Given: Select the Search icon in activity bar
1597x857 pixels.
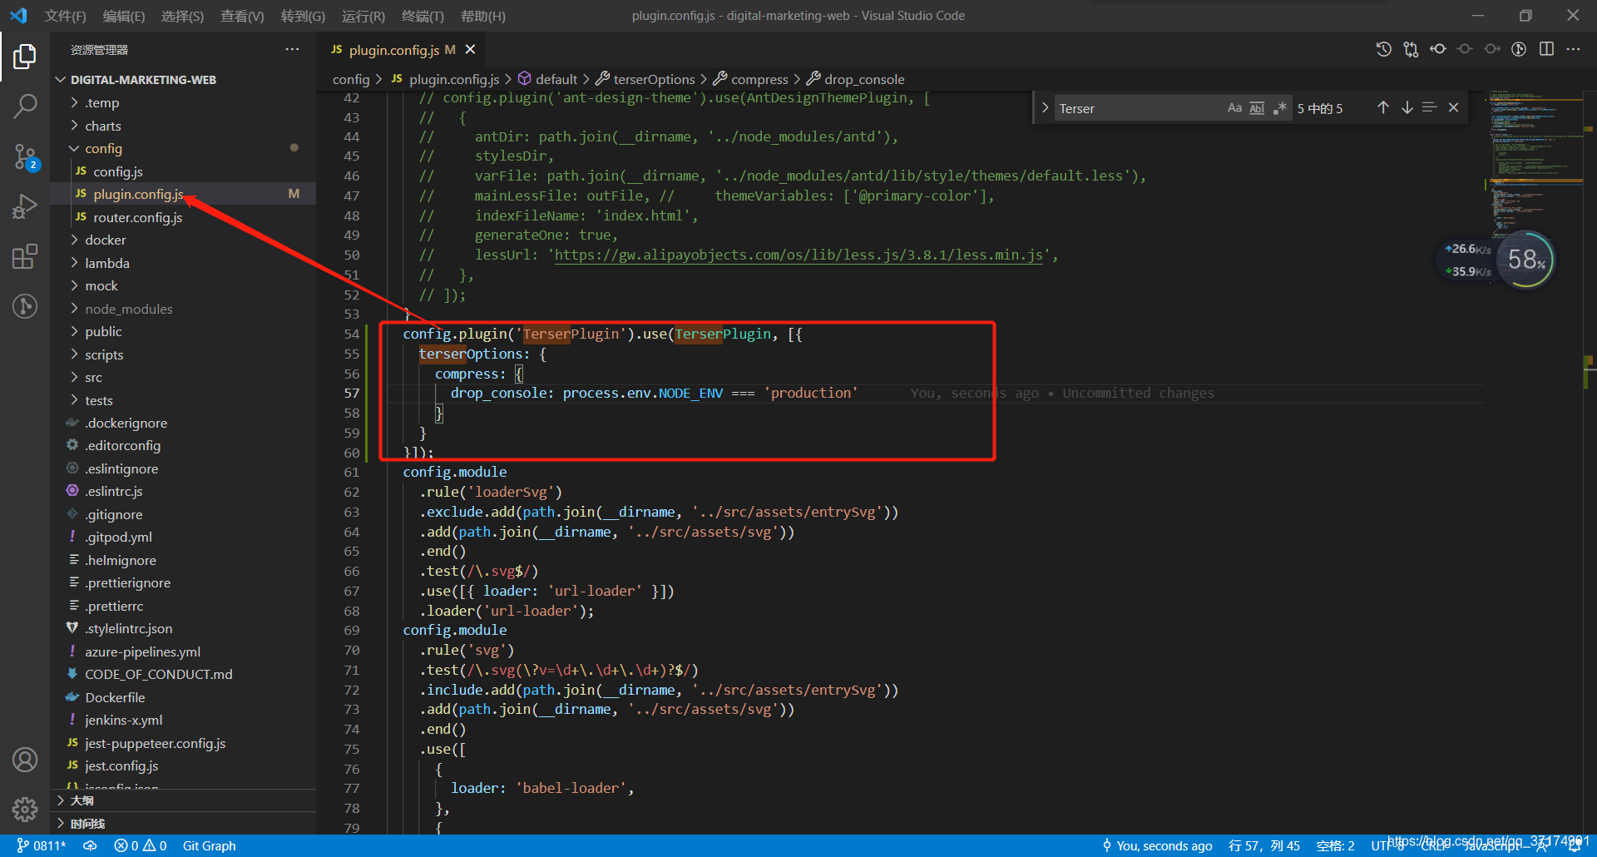Looking at the screenshot, I should pyautogui.click(x=25, y=107).
